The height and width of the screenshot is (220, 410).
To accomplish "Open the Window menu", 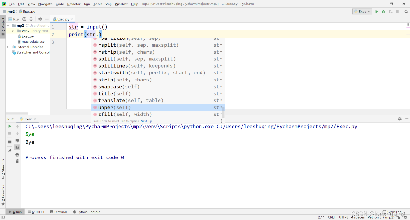I will point(121,4).
